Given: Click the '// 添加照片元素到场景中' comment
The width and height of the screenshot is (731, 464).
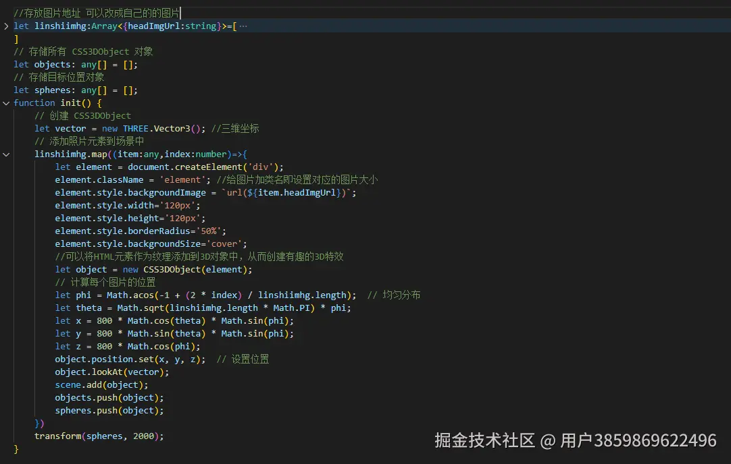Looking at the screenshot, I should point(89,142).
